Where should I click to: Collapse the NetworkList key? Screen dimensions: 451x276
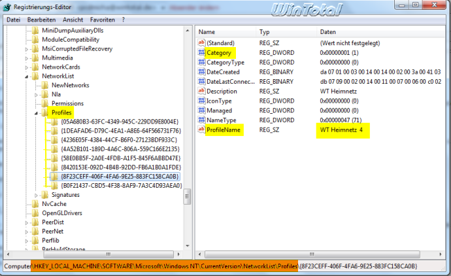click(26, 77)
